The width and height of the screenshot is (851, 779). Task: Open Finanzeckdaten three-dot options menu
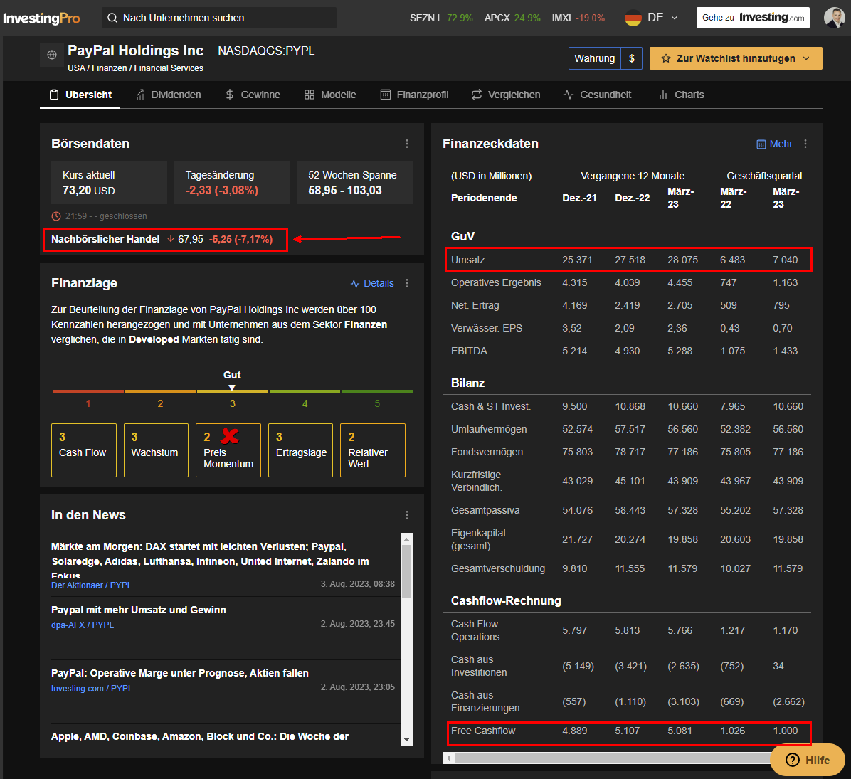point(805,144)
